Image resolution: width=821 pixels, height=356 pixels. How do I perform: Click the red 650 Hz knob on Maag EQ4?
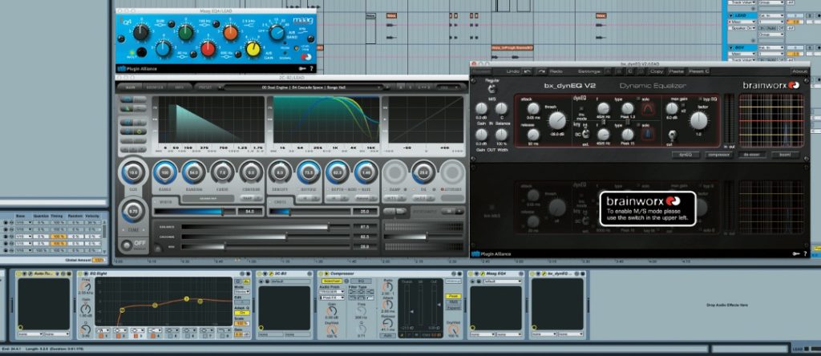coord(208,49)
